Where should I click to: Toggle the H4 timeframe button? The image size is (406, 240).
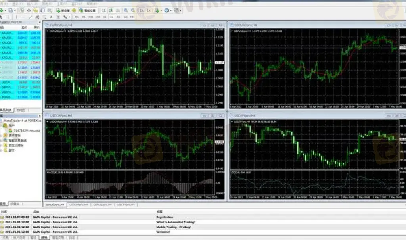111,17
